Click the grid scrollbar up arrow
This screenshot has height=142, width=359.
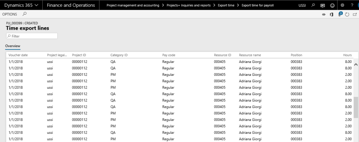[356, 65]
